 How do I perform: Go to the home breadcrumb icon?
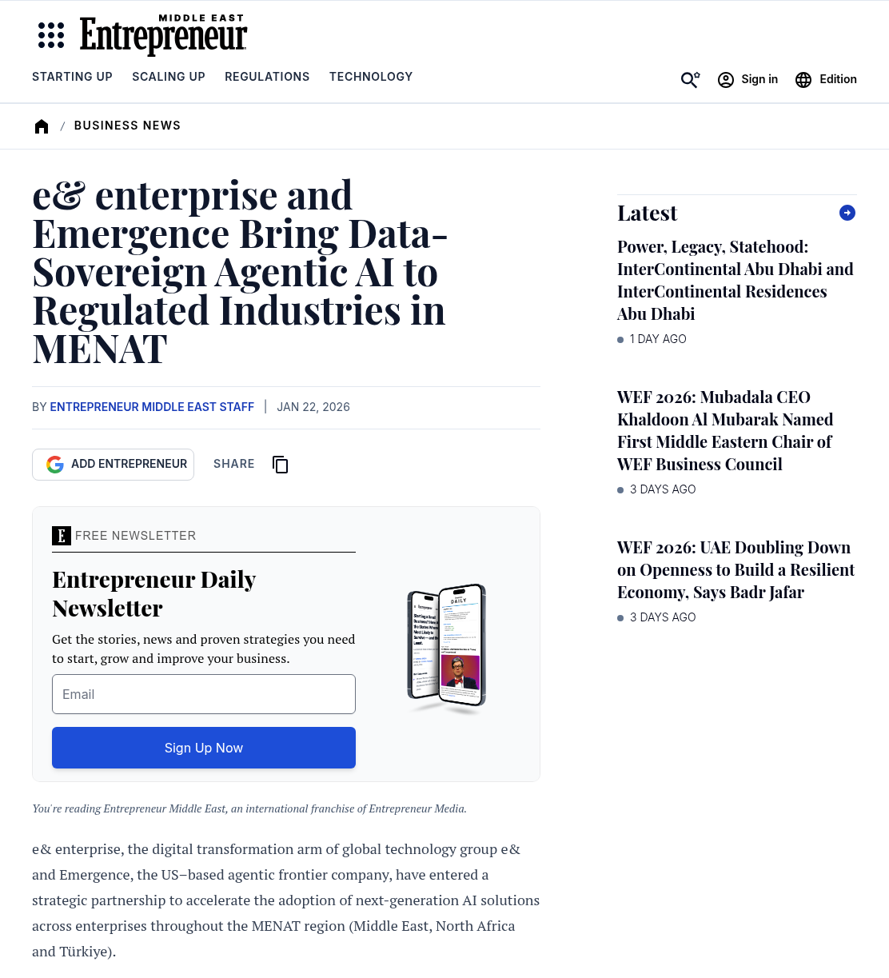tap(42, 126)
